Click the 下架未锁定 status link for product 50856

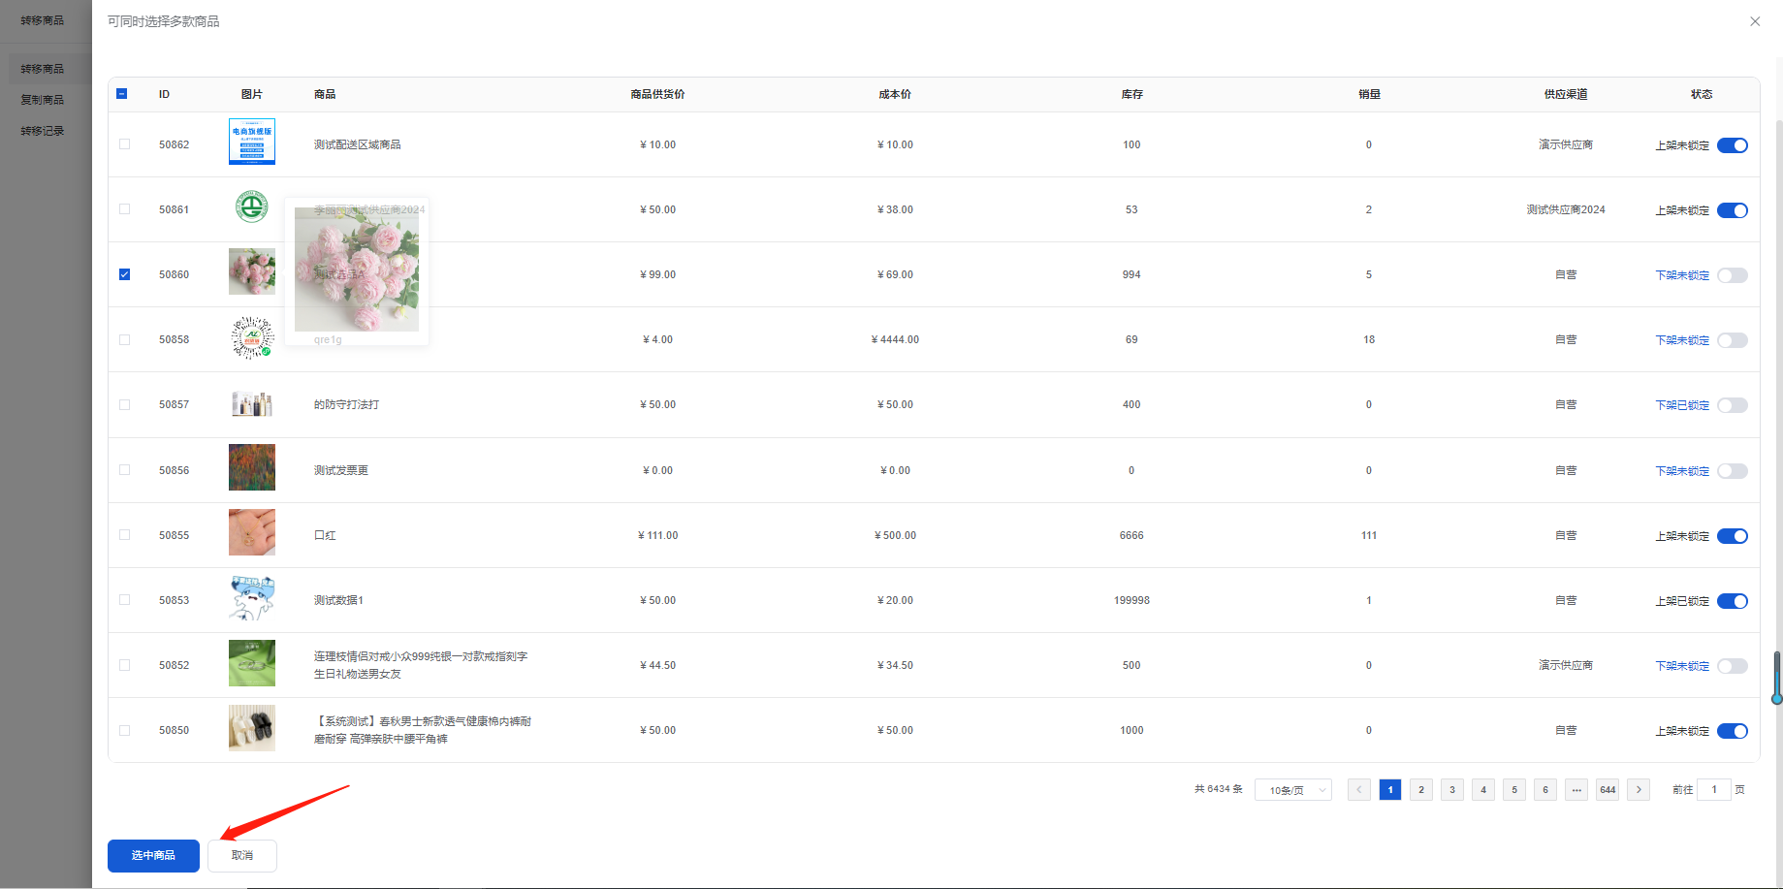(1682, 471)
